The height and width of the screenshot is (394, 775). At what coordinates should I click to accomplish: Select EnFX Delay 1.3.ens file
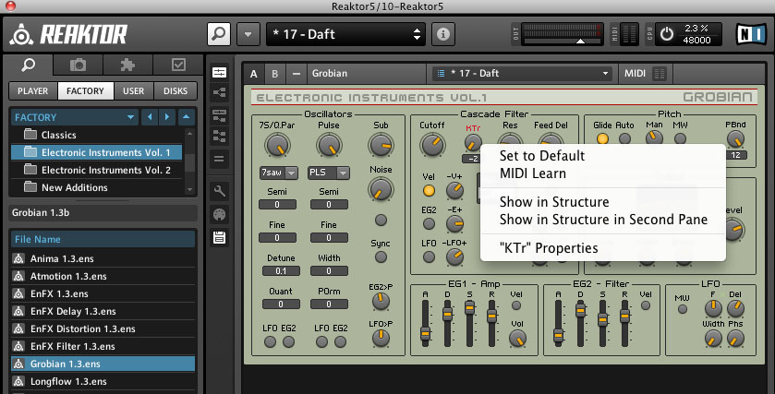click(x=103, y=311)
